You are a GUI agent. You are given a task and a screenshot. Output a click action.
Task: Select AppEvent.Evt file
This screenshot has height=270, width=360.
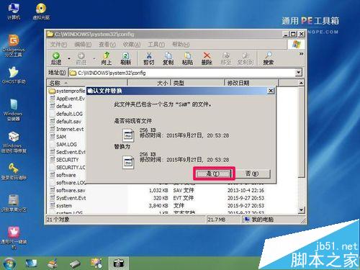tap(67, 99)
